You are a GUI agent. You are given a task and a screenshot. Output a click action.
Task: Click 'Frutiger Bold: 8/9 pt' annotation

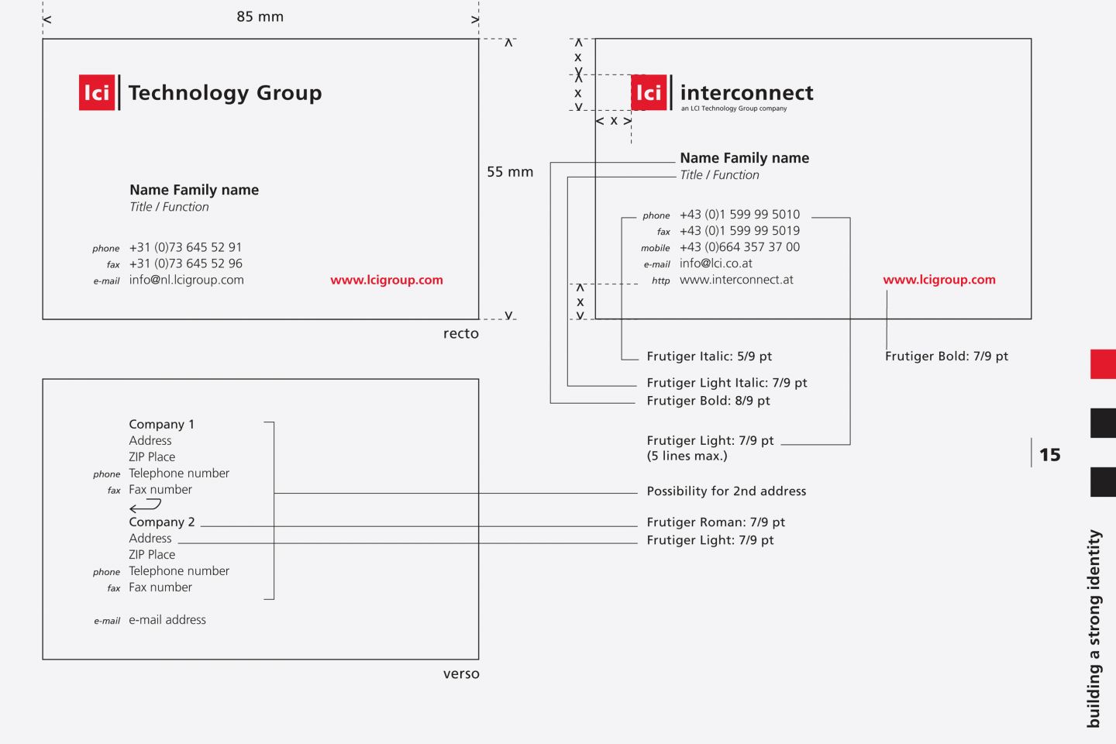click(708, 401)
